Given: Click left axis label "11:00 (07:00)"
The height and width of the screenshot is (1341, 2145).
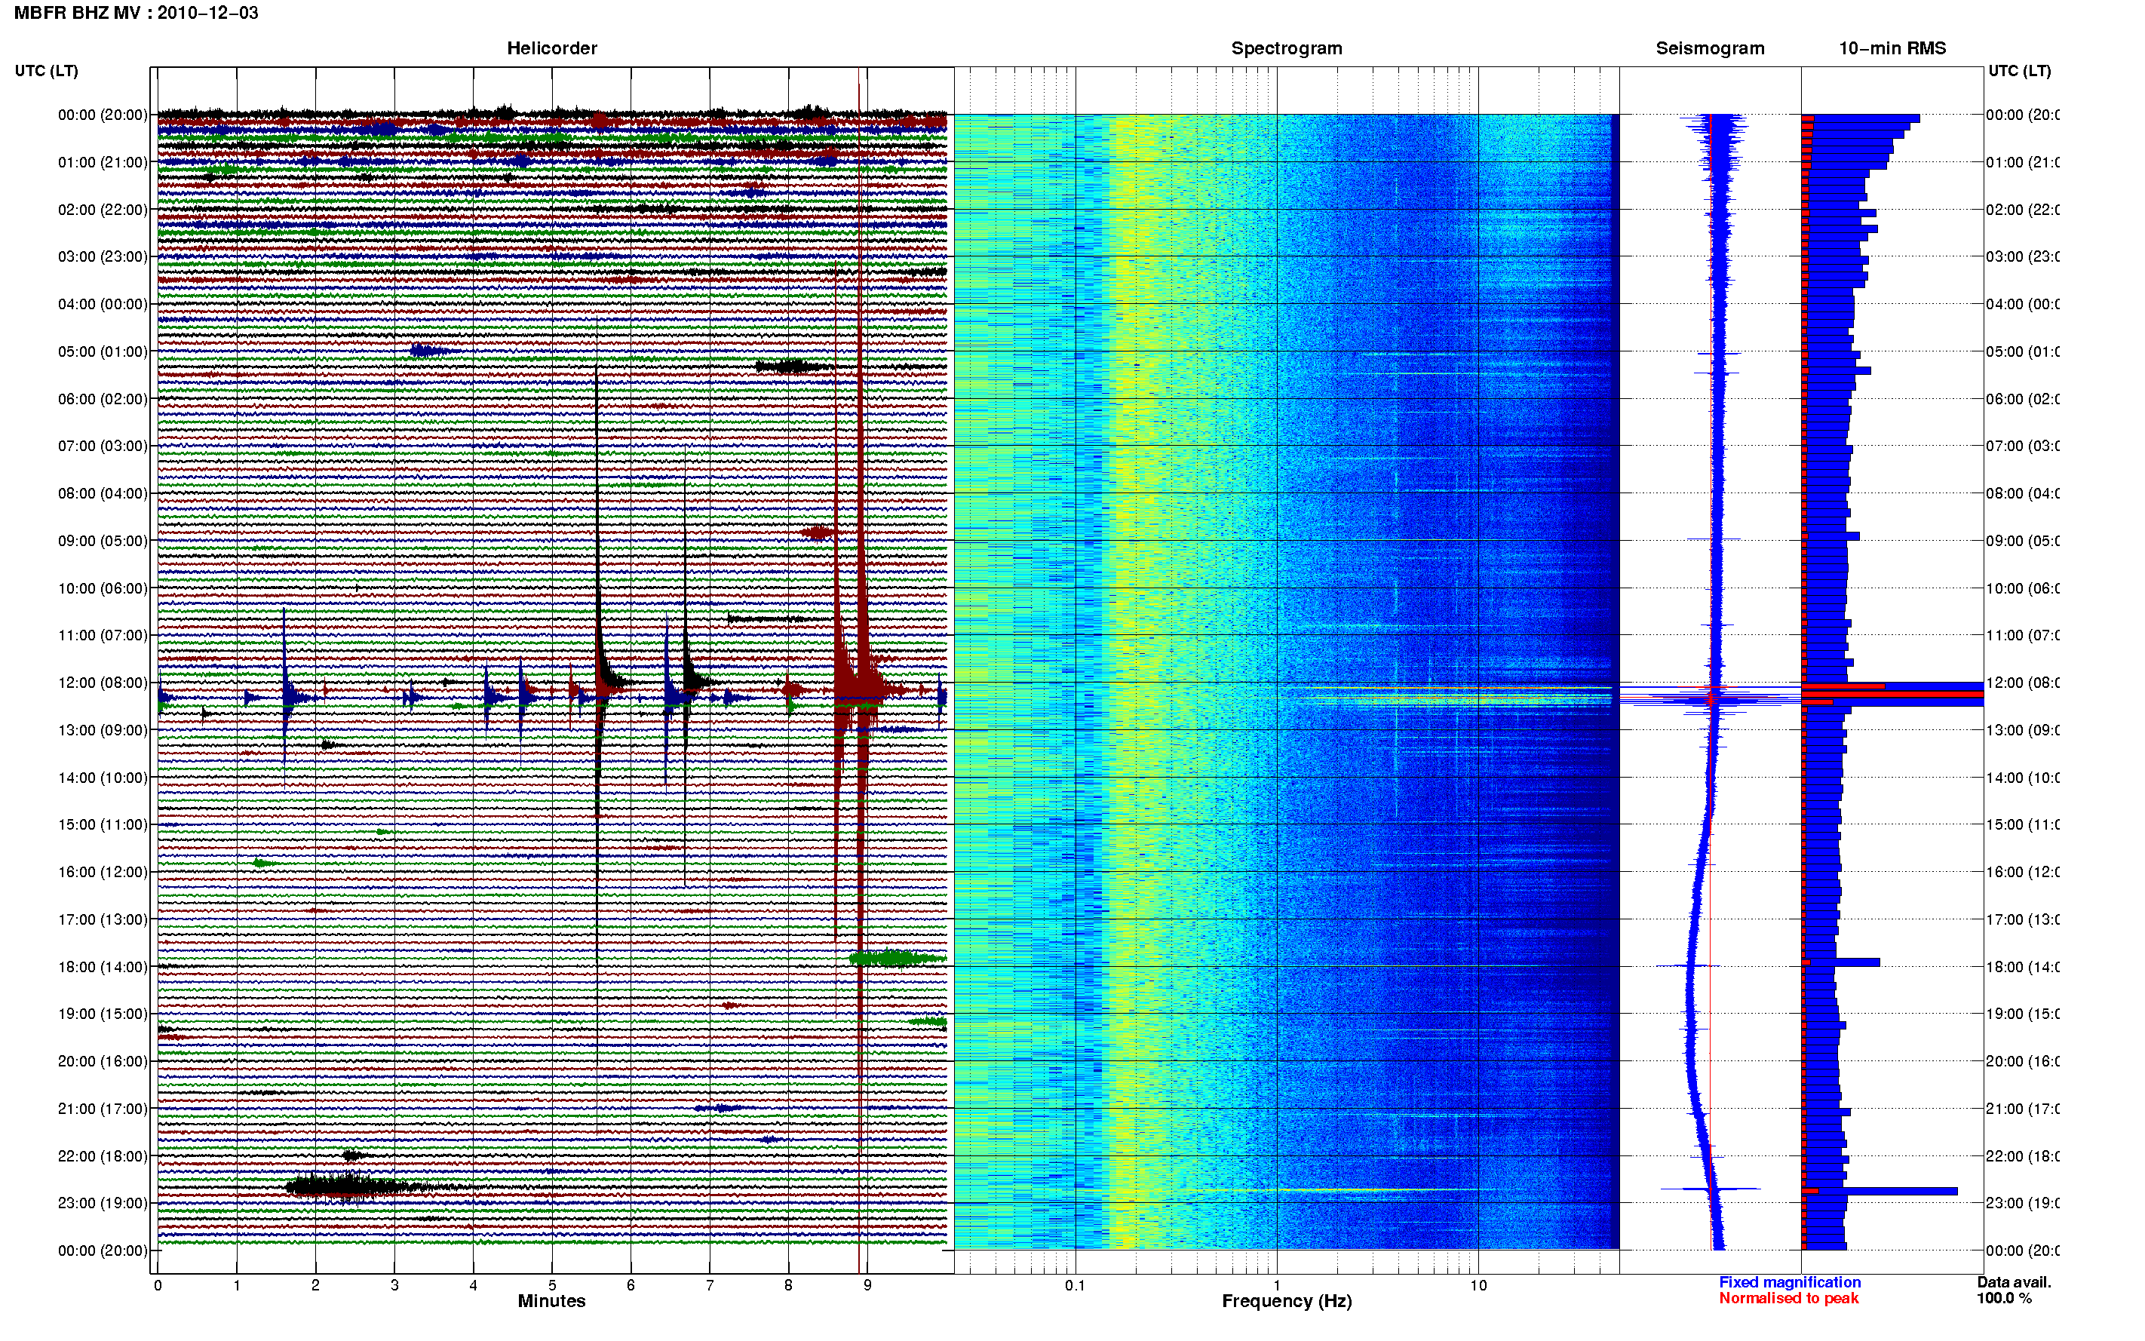Looking at the screenshot, I should click(x=103, y=635).
